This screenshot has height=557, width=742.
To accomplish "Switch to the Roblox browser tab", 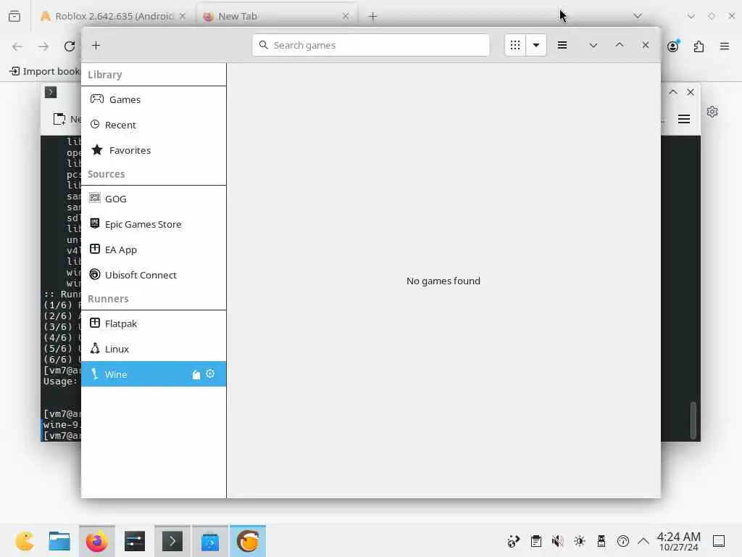I will coord(114,16).
